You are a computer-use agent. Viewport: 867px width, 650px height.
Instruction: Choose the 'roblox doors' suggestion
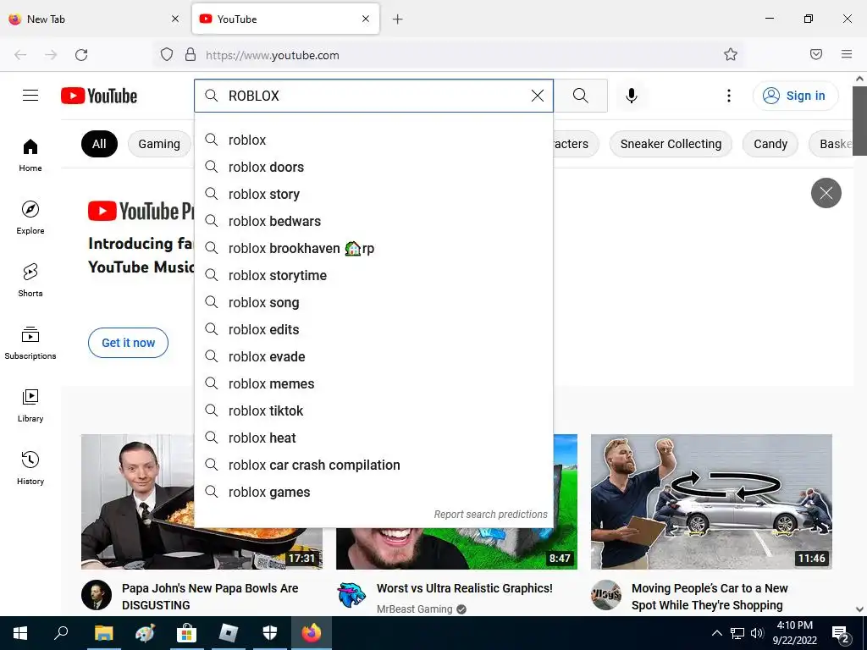click(x=373, y=167)
